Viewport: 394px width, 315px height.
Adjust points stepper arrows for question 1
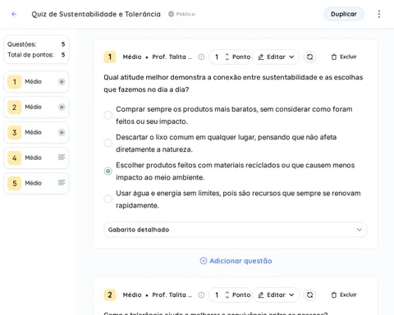(x=227, y=57)
